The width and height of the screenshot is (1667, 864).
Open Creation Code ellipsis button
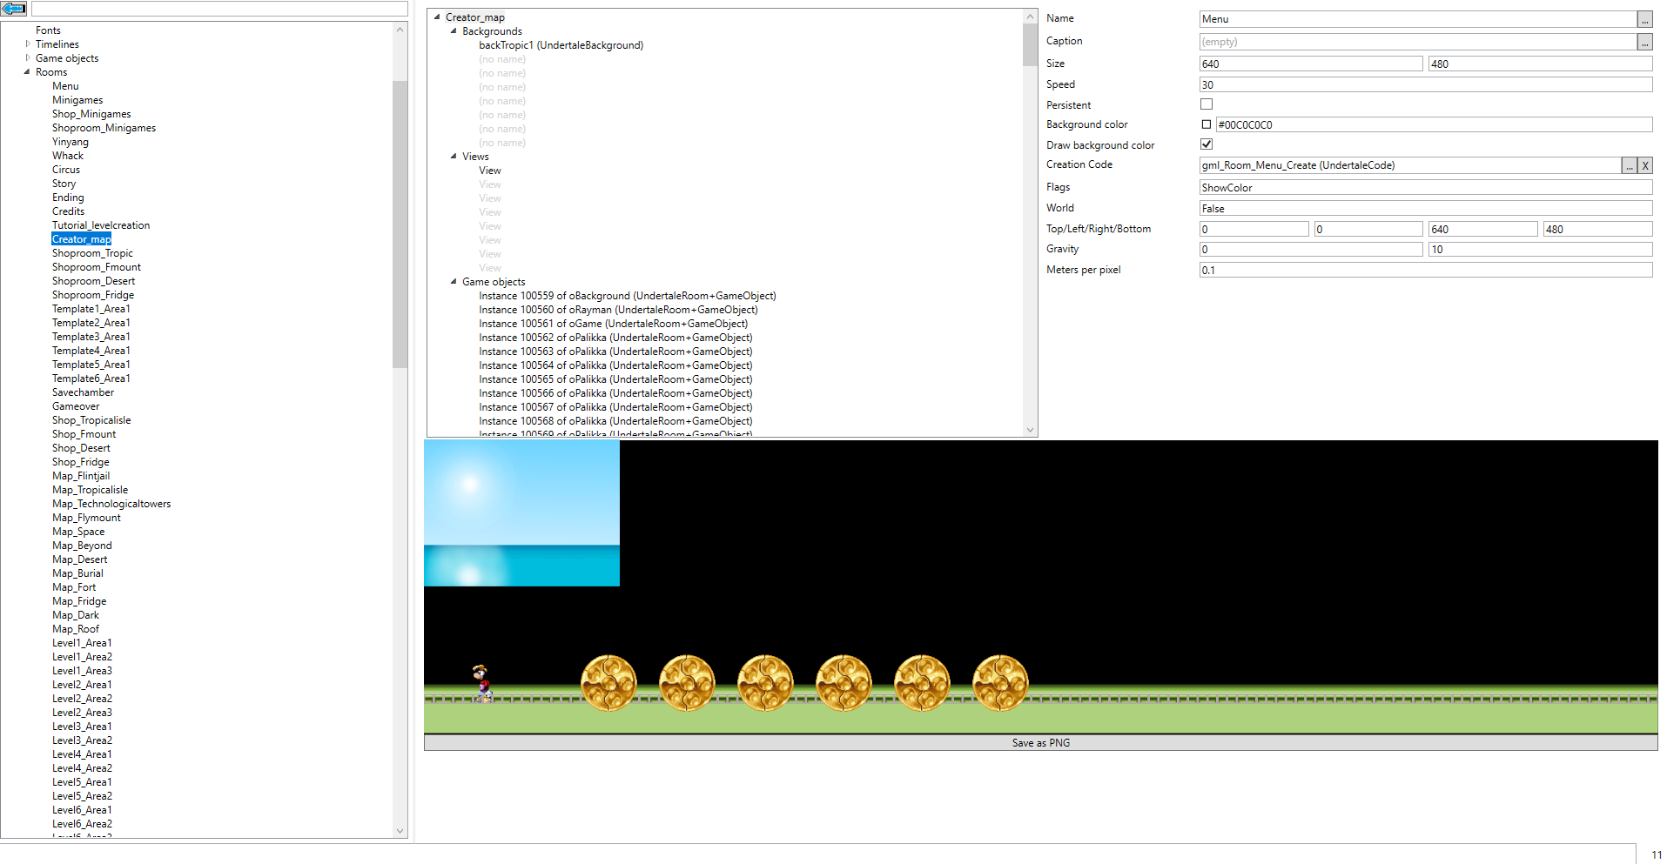click(1629, 165)
